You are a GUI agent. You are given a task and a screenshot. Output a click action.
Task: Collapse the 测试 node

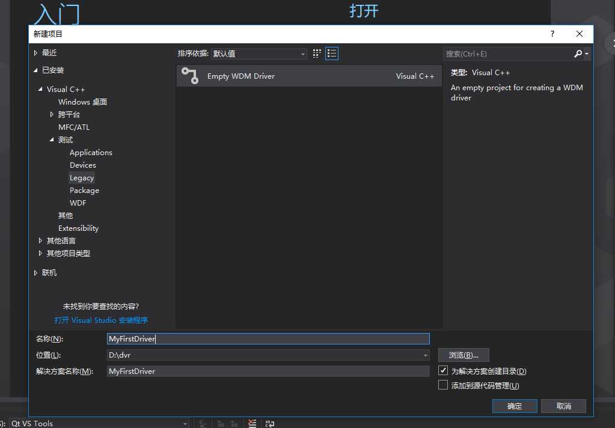pos(52,139)
